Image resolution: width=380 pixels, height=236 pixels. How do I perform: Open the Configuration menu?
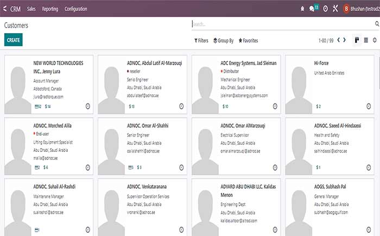click(x=76, y=9)
